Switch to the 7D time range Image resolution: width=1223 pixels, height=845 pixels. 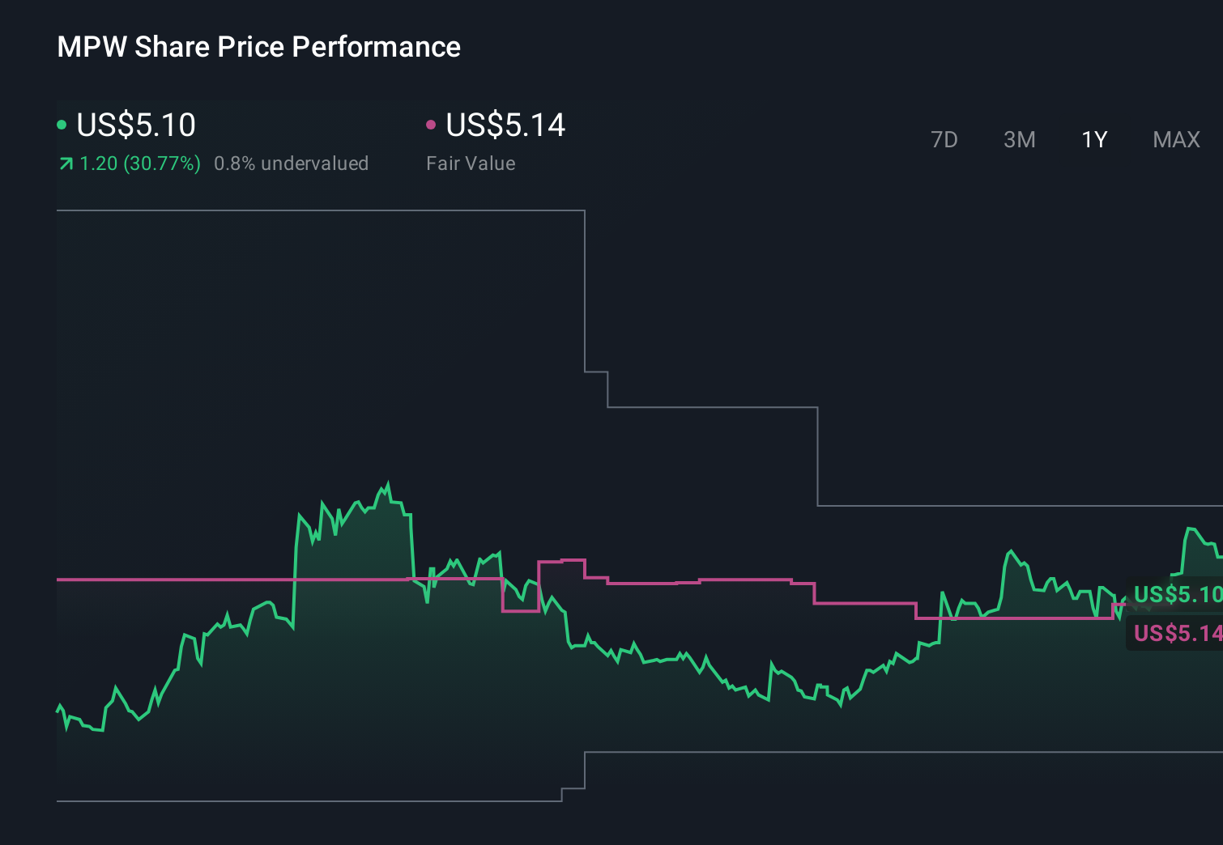coord(944,139)
